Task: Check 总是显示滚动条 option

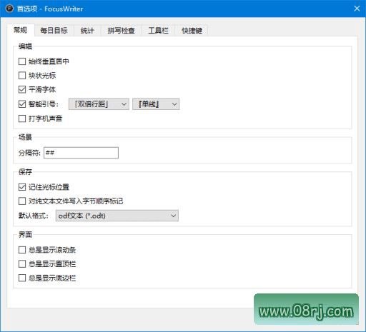Action: [x=22, y=250]
